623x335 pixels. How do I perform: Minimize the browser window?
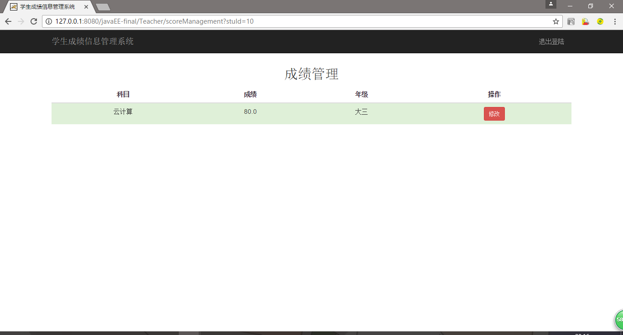click(570, 6)
